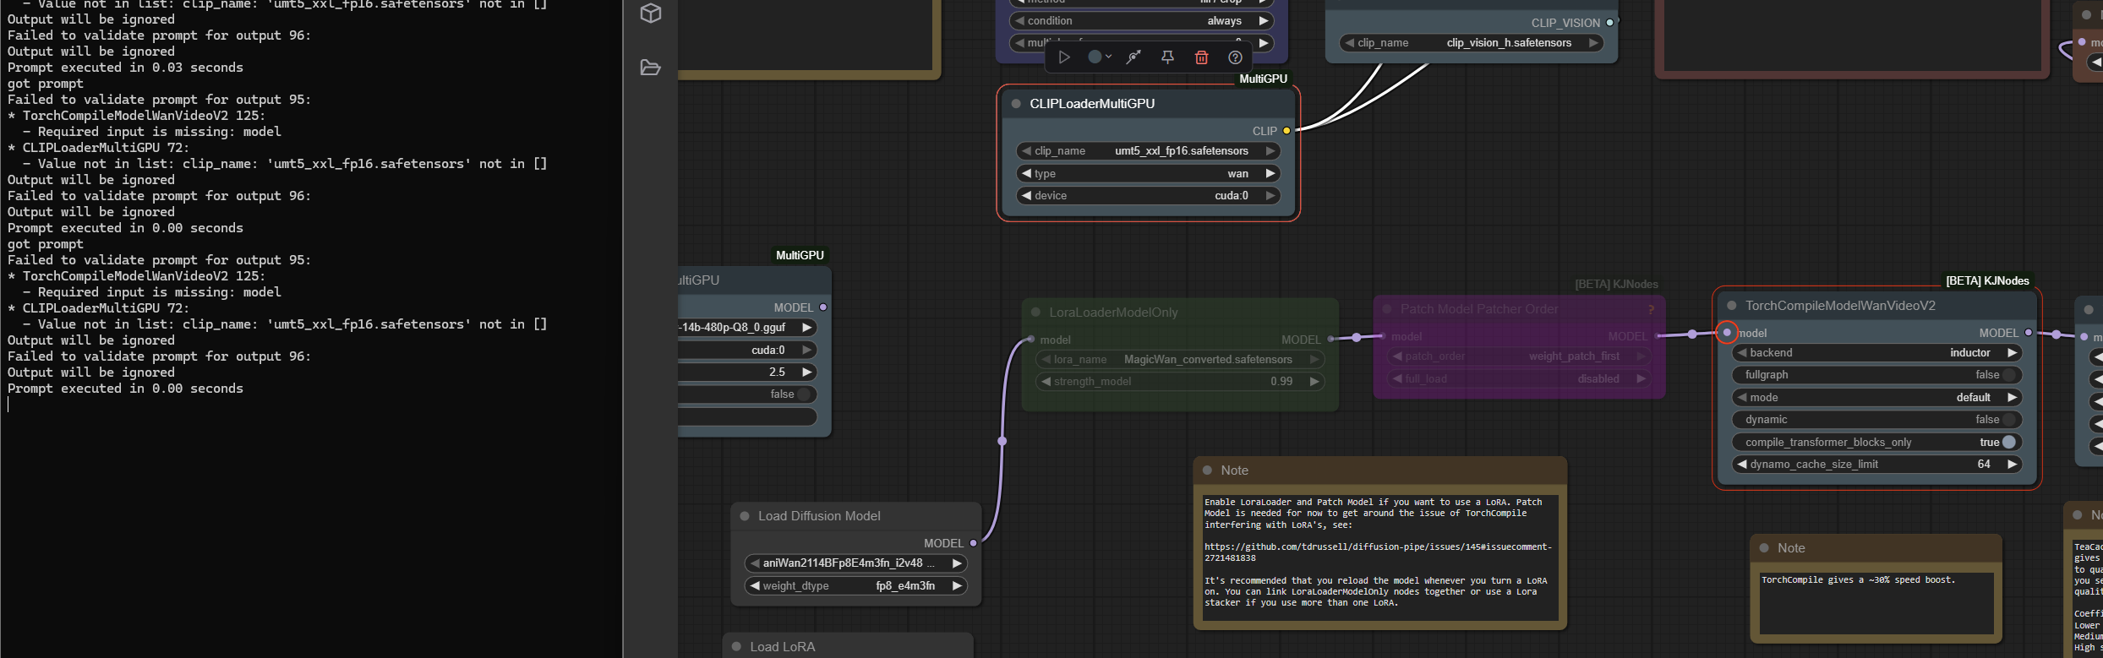Open the mode default combo

pos(1876,397)
